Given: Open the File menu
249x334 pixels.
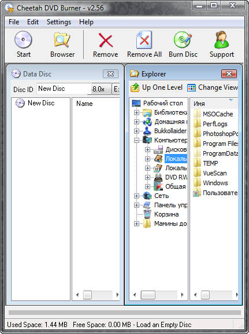Looking at the screenshot, I should pyautogui.click(x=14, y=22).
